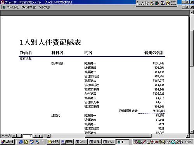
Task: Toggle the CAPS/KANA indicator on the IME bar
Action: 173,3
